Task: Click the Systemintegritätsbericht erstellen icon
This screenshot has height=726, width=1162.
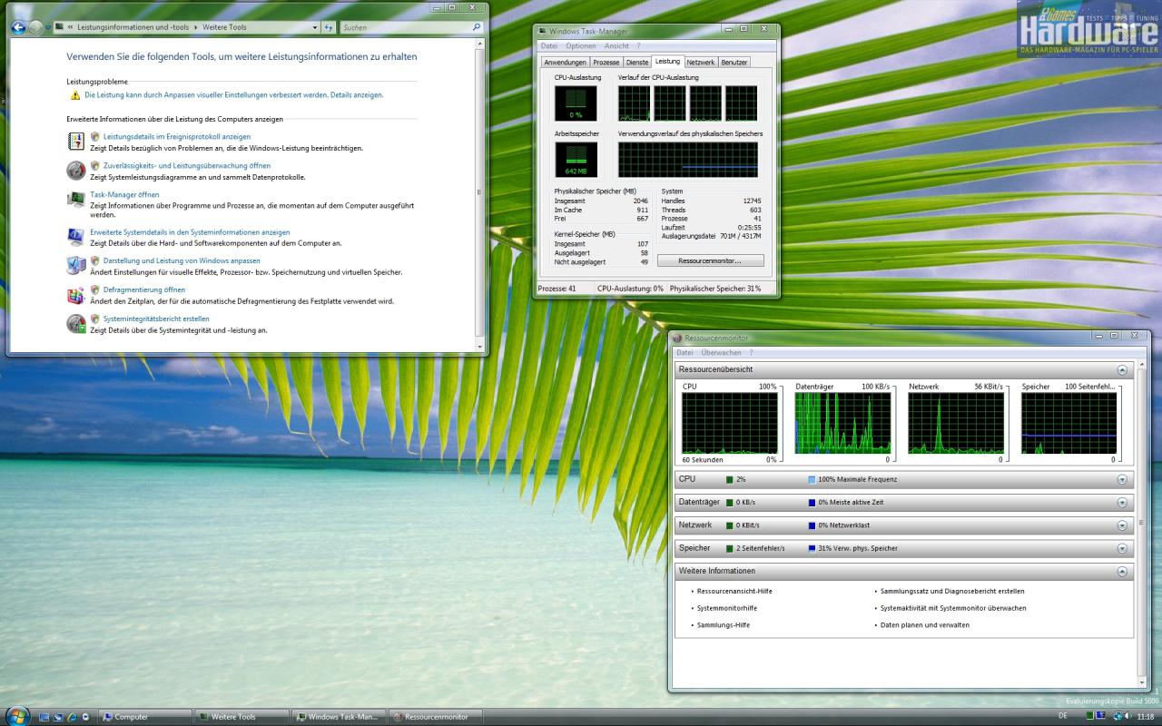Action: [76, 323]
